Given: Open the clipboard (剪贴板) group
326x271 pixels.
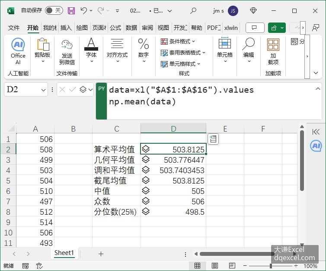Looking at the screenshot, I should 42,51.
